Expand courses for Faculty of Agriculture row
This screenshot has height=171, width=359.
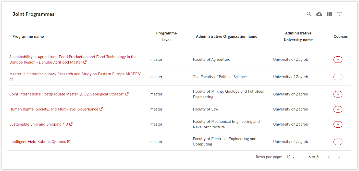338,60
